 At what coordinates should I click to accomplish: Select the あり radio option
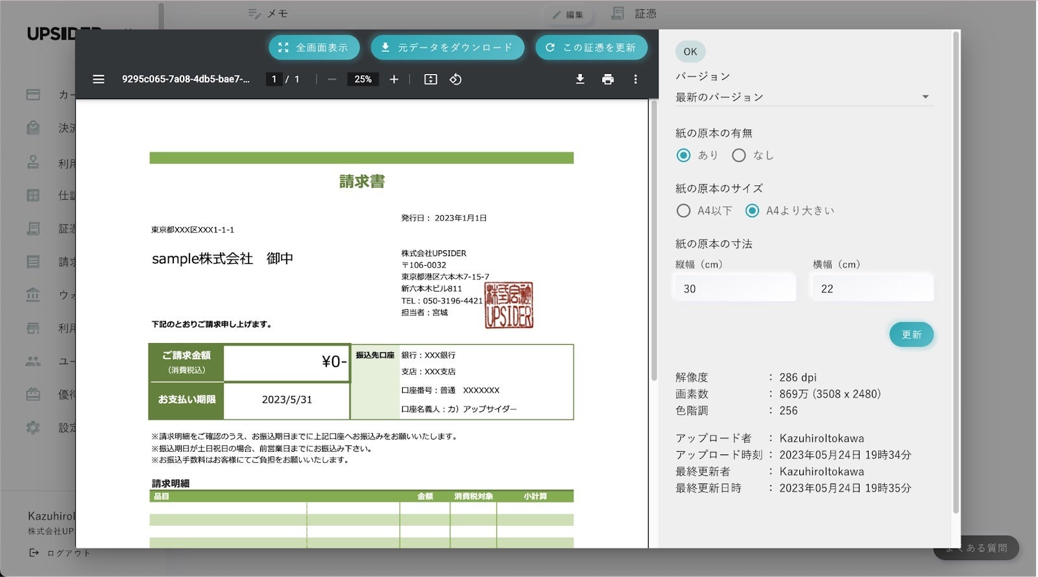pos(683,156)
